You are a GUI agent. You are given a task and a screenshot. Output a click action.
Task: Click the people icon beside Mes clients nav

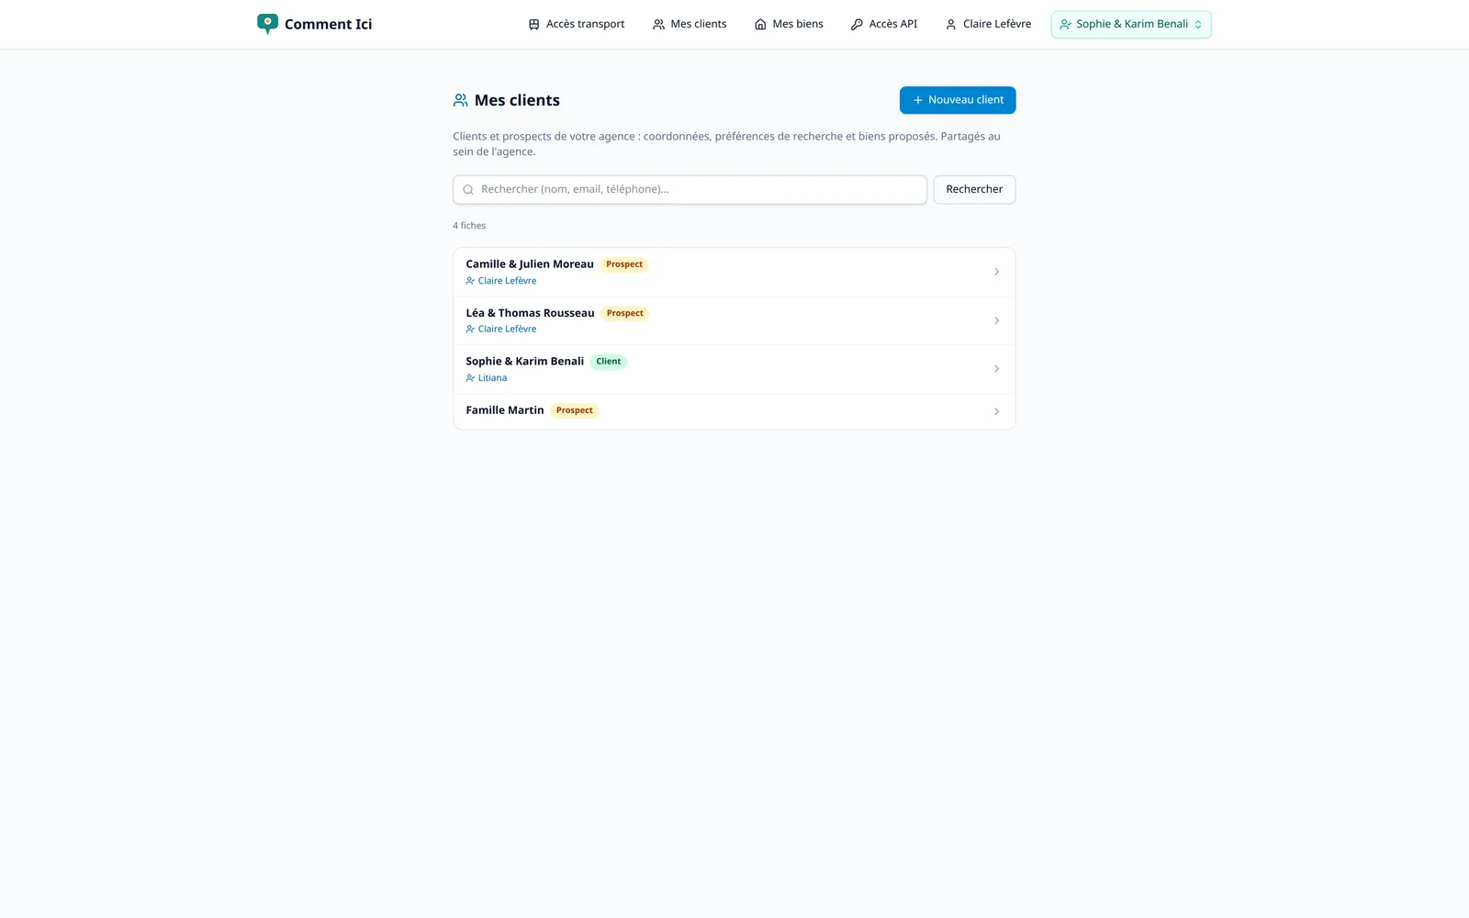pyautogui.click(x=658, y=25)
